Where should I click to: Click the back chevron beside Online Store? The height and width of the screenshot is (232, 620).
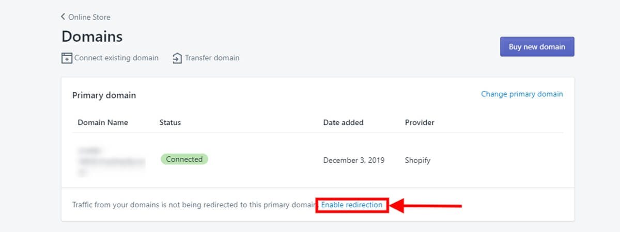point(64,17)
